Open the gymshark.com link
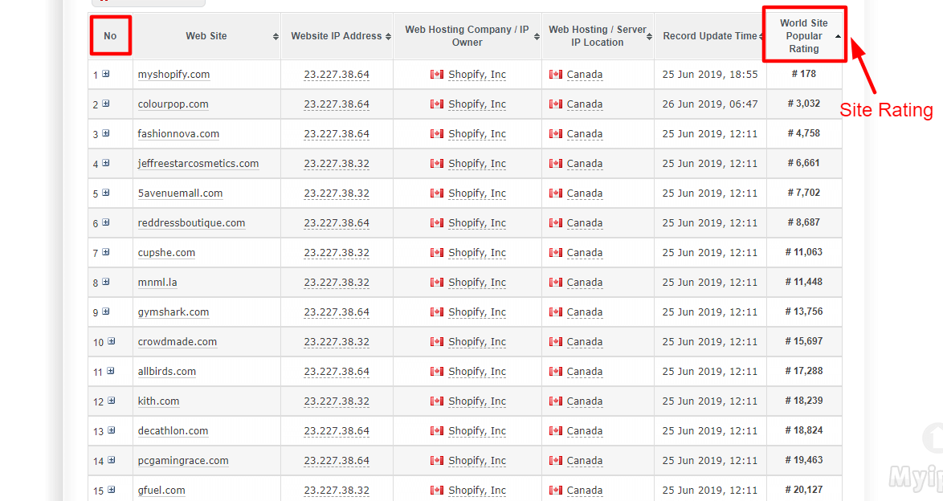 (x=173, y=312)
